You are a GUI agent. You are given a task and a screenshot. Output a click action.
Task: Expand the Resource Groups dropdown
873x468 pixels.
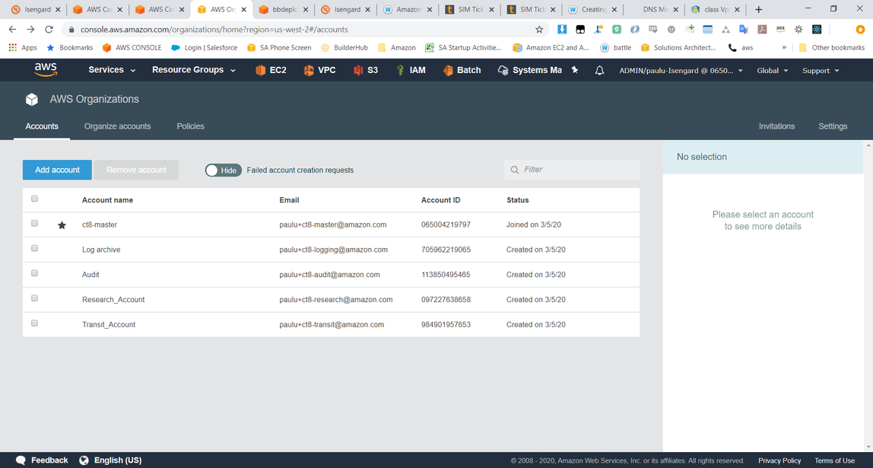pyautogui.click(x=194, y=70)
